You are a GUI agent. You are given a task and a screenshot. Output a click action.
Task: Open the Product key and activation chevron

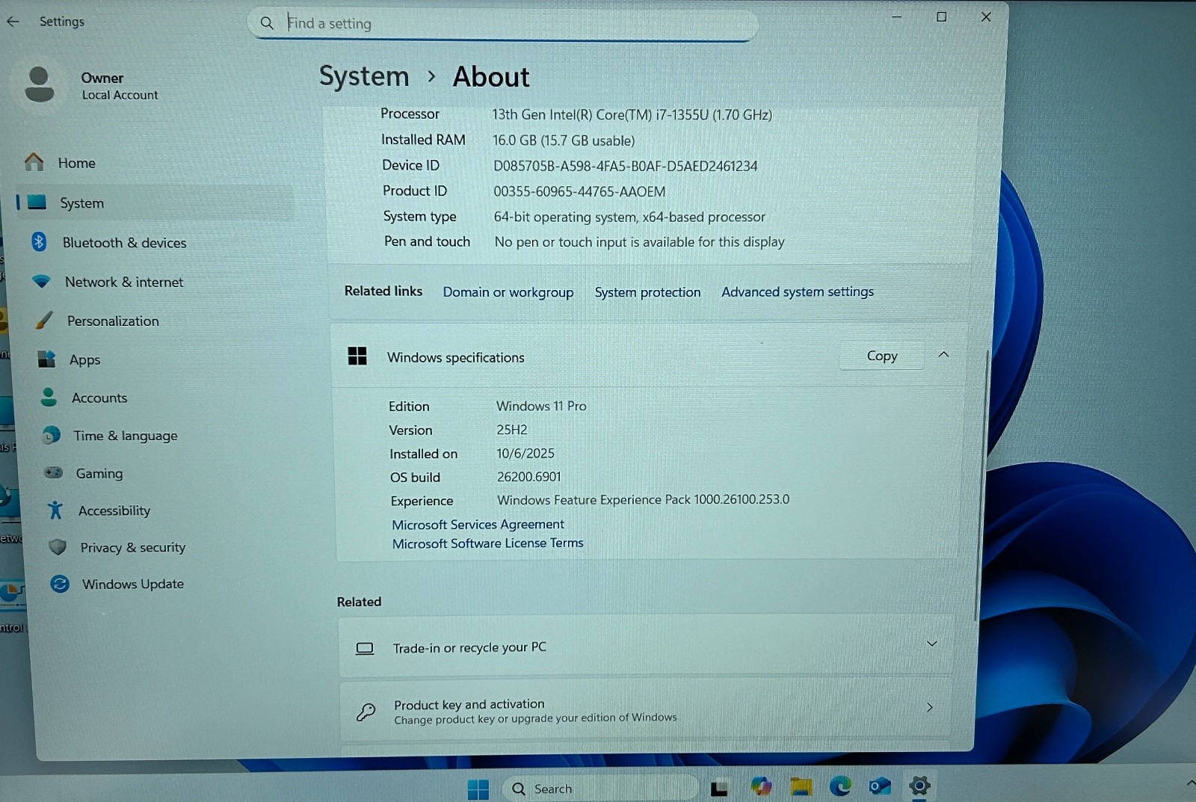tap(929, 707)
